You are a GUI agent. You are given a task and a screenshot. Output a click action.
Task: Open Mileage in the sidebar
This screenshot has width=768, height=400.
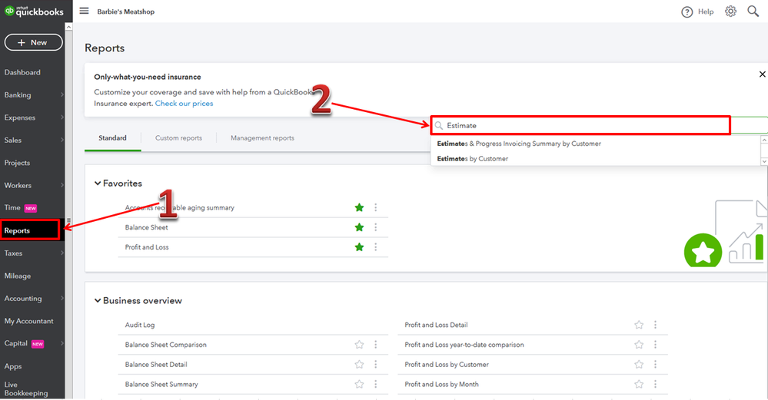18,276
